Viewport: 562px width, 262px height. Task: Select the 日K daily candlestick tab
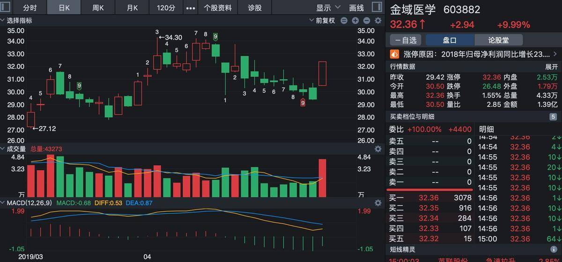64,8
